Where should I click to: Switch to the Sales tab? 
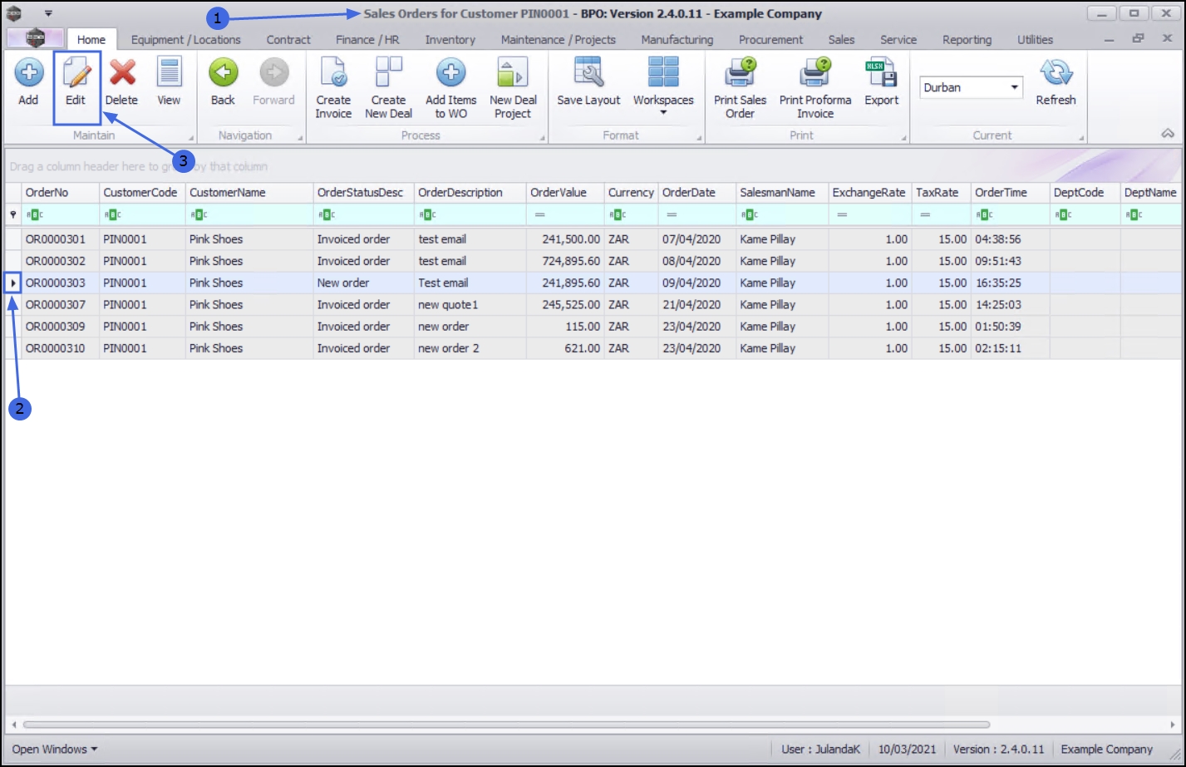tap(841, 39)
